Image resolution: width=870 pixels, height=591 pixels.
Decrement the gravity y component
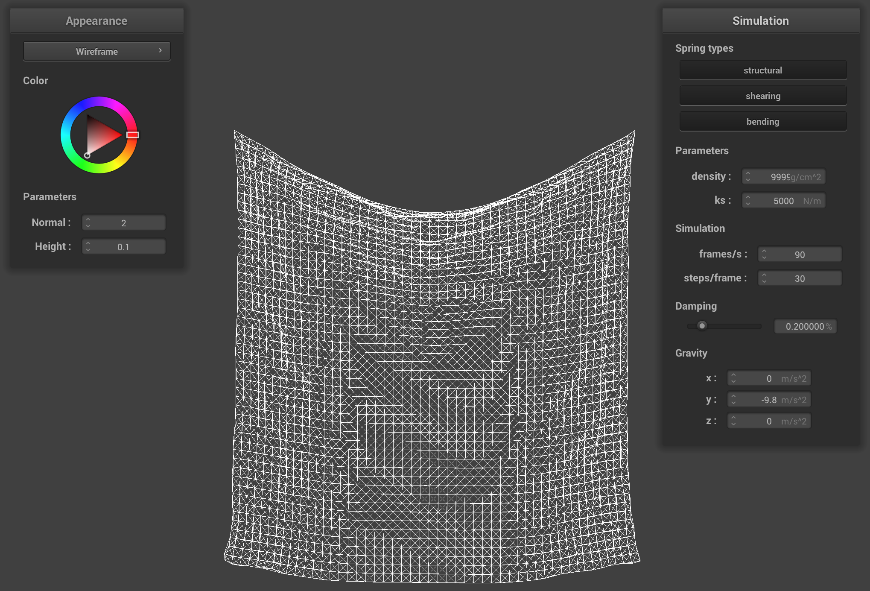pyautogui.click(x=733, y=402)
